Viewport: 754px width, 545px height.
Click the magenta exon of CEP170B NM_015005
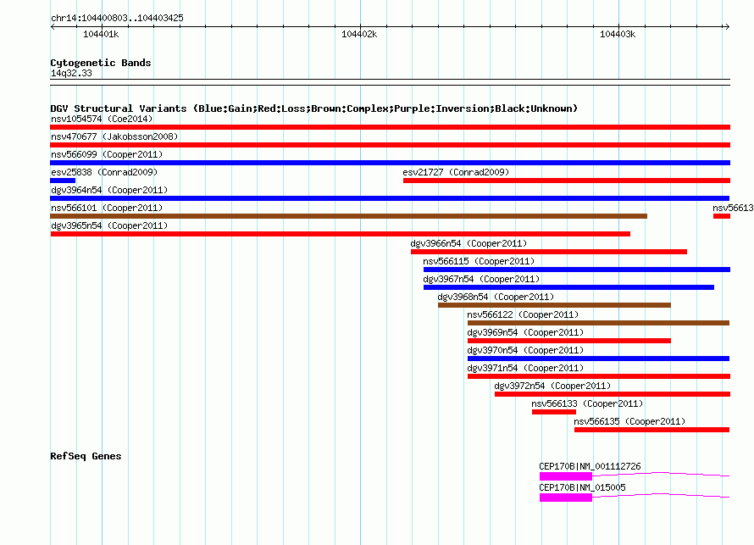click(566, 498)
